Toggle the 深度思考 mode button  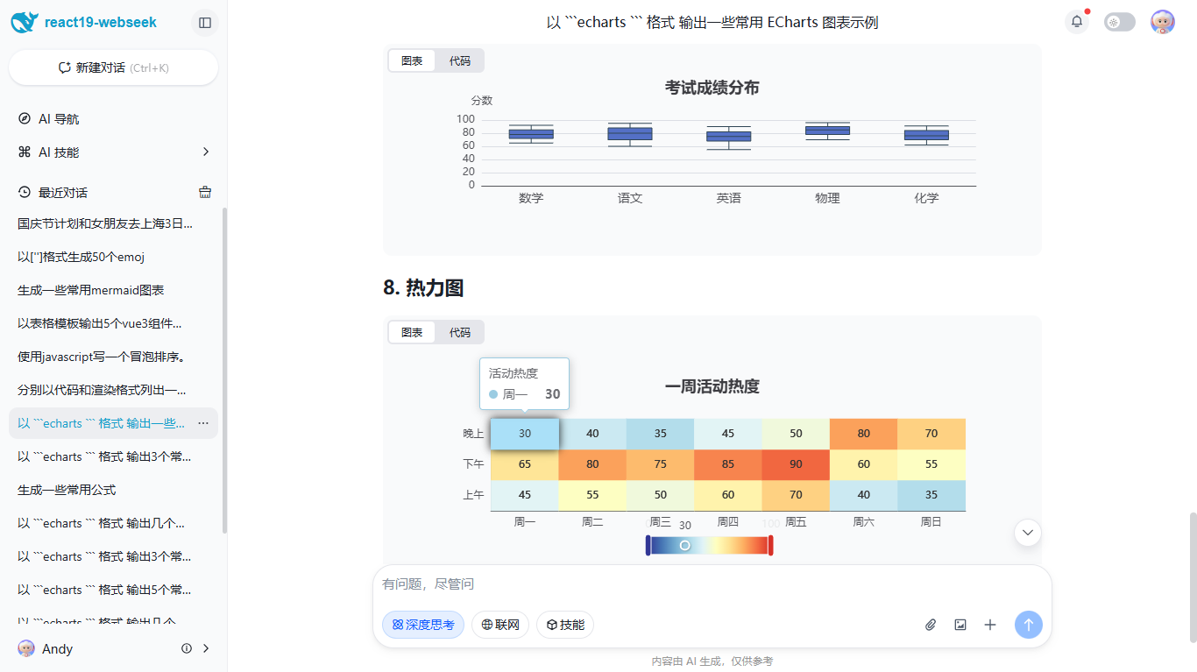point(423,625)
